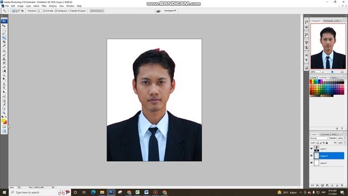Select the History Brush tool
The width and height of the screenshot is (348, 196).
[4, 63]
